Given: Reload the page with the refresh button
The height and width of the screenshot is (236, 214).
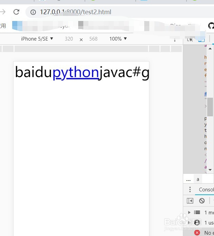Looking at the screenshot, I should point(16,12).
